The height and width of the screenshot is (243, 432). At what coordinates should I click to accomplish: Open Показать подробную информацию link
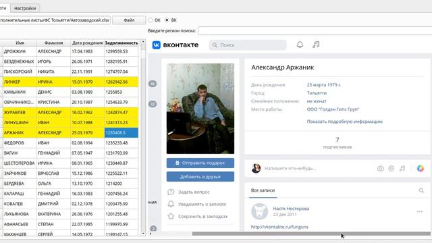(x=345, y=122)
